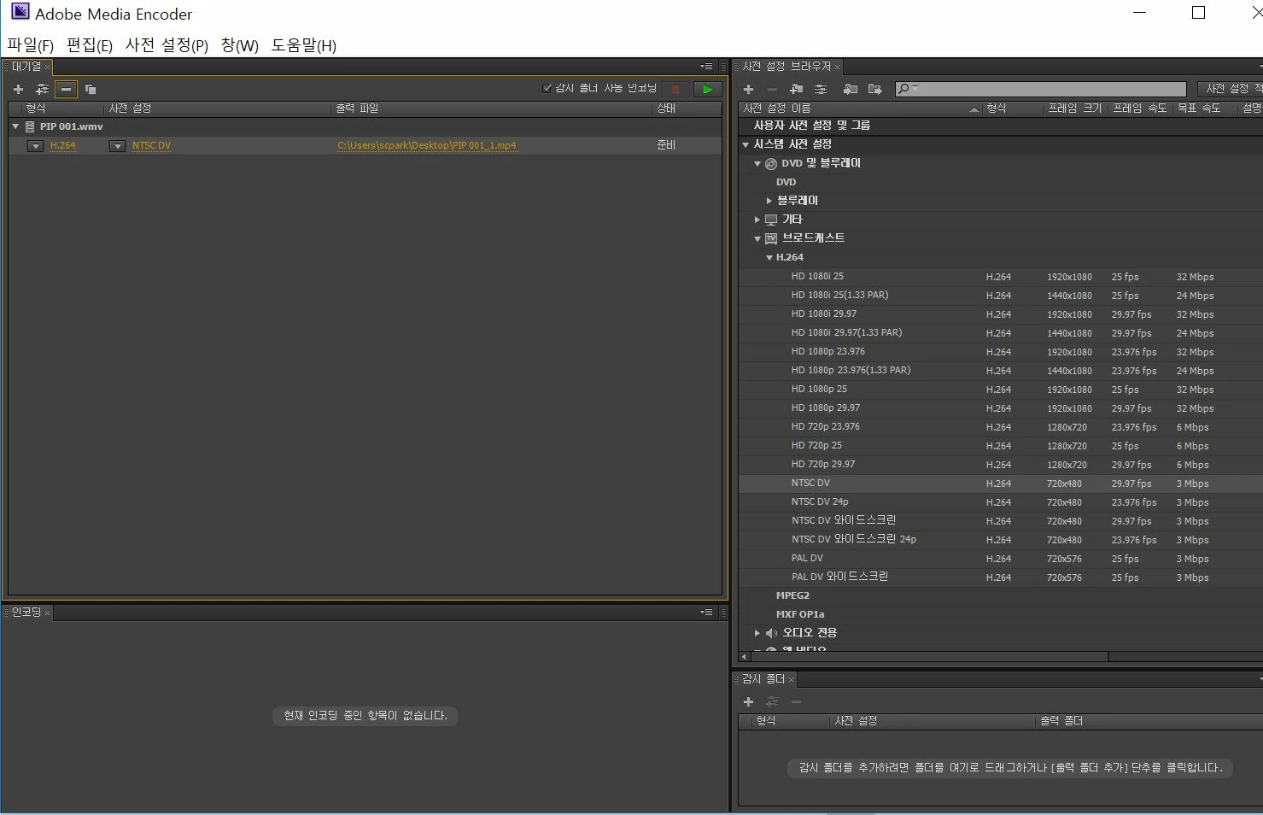Create new preset with plus in preset browser
The height and width of the screenshot is (815, 1263).
pyautogui.click(x=748, y=89)
